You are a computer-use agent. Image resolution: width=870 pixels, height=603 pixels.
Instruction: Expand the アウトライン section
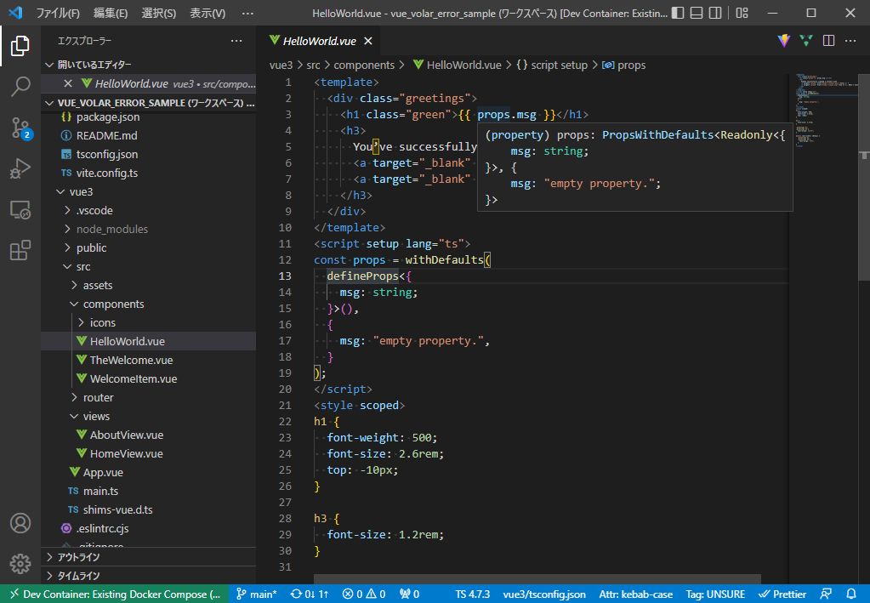pos(149,557)
